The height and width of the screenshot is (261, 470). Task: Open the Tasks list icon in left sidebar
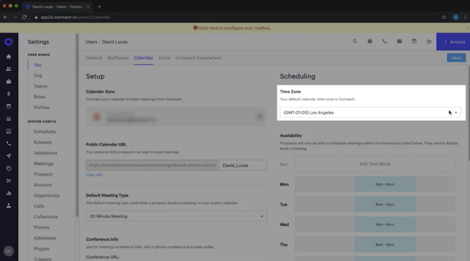[x=9, y=119]
